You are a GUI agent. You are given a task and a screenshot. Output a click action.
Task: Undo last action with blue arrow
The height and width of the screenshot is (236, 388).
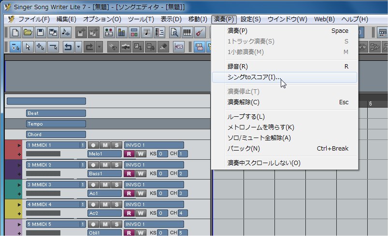[x=68, y=47]
